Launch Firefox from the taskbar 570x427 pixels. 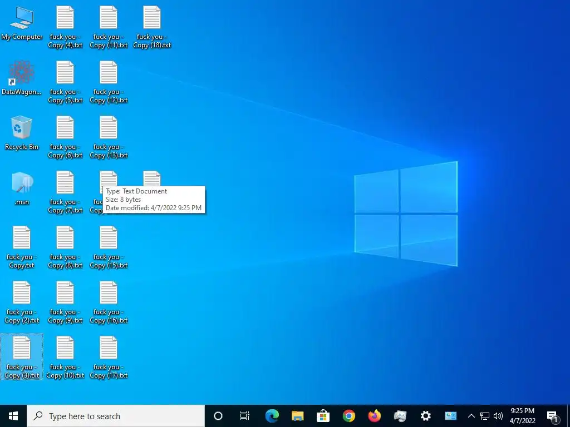click(374, 416)
